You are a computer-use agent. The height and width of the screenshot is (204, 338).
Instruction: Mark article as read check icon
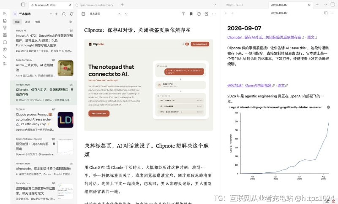point(199,14)
